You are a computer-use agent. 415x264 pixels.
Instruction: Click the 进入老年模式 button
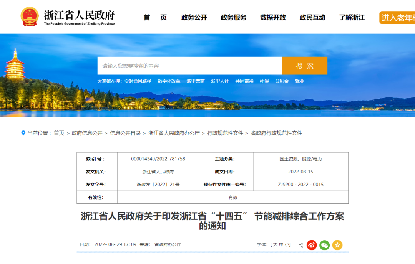pyautogui.click(x=398, y=18)
